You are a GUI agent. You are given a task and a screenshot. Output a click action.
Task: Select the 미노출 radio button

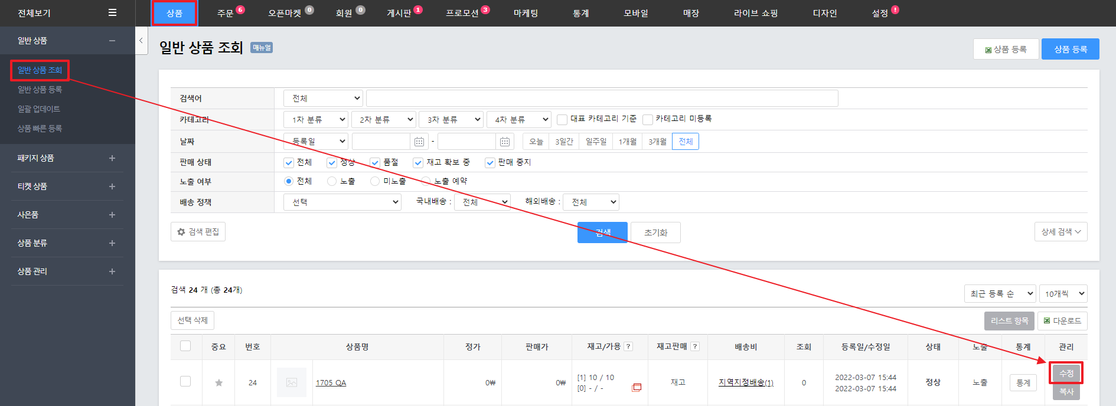375,182
